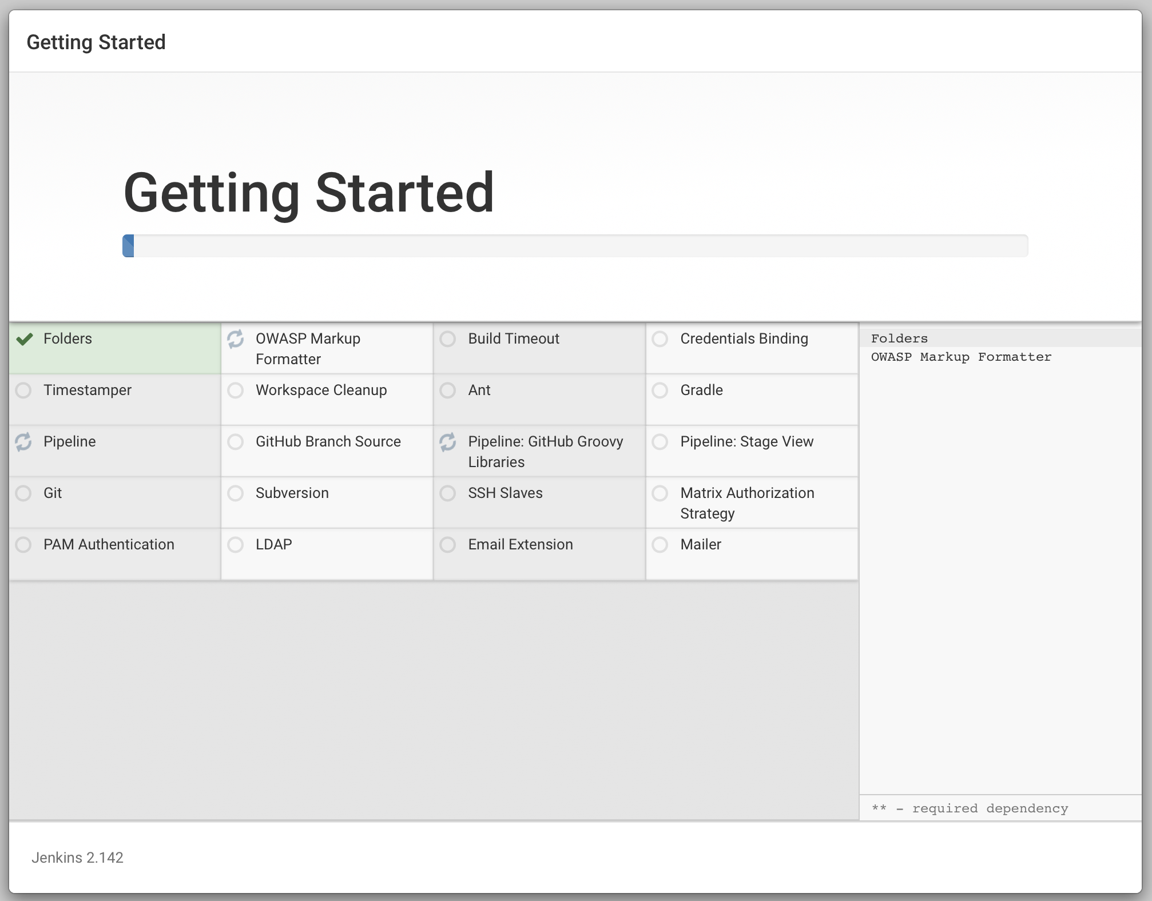Screen dimensions: 1152x901
Task: Click the pending circle next to Gradle
Action: tap(660, 390)
